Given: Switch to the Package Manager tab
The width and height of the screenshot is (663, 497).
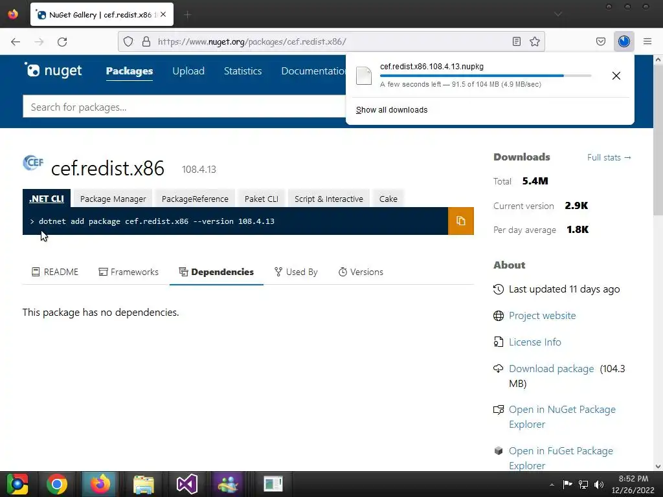Looking at the screenshot, I should (113, 199).
